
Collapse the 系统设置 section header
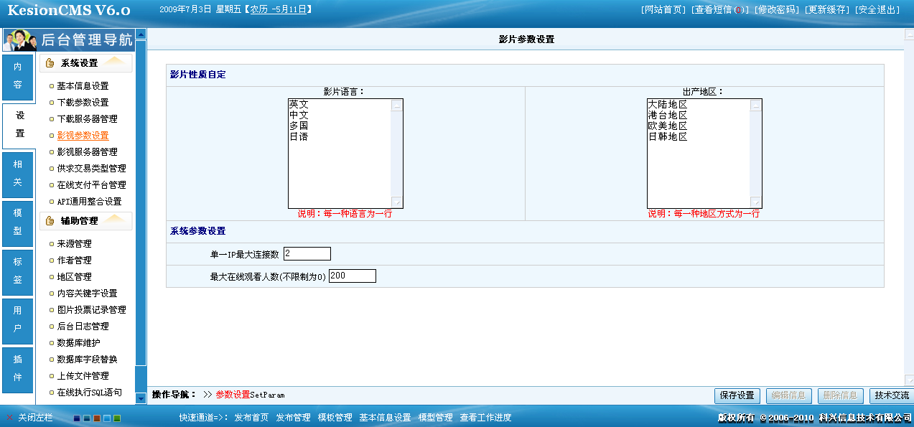click(x=86, y=63)
